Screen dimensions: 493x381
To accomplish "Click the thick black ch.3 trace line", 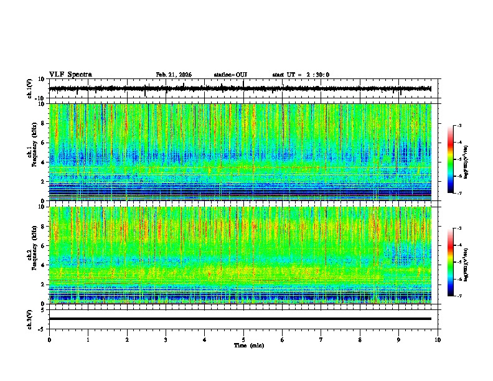I will 240,319.
